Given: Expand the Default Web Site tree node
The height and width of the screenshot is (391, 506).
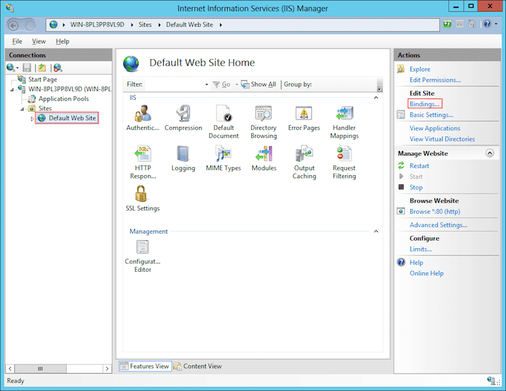Looking at the screenshot, I should point(32,119).
